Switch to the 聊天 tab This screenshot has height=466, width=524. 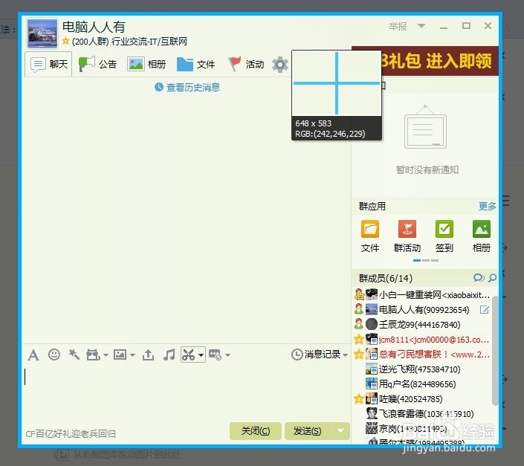click(x=49, y=64)
